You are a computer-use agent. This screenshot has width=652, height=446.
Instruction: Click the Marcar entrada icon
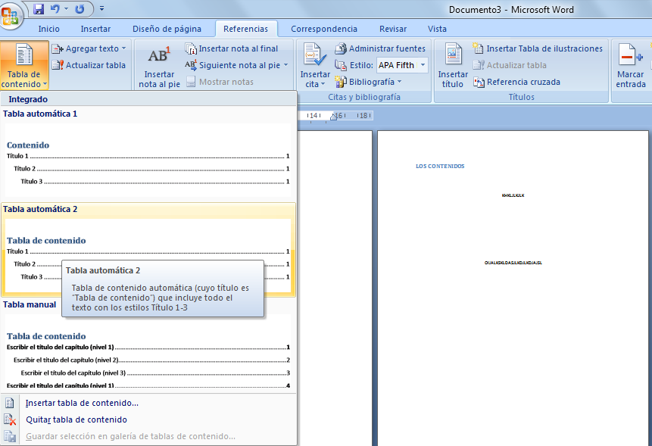point(630,56)
